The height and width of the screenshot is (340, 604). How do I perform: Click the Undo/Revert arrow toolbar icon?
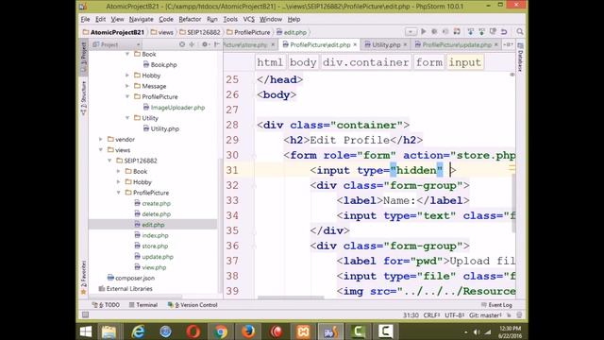tap(504, 31)
